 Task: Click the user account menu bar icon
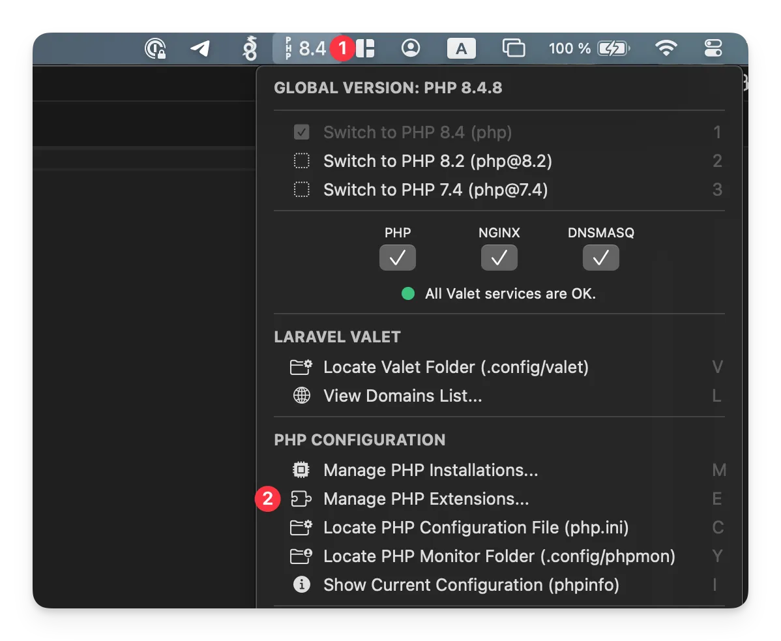(411, 48)
